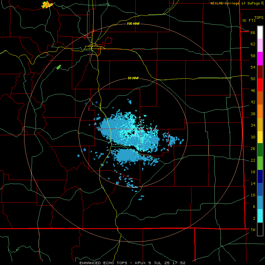This screenshot has height=265, width=265.
Task: Click the 42 value on legend
Action: (253, 102)
